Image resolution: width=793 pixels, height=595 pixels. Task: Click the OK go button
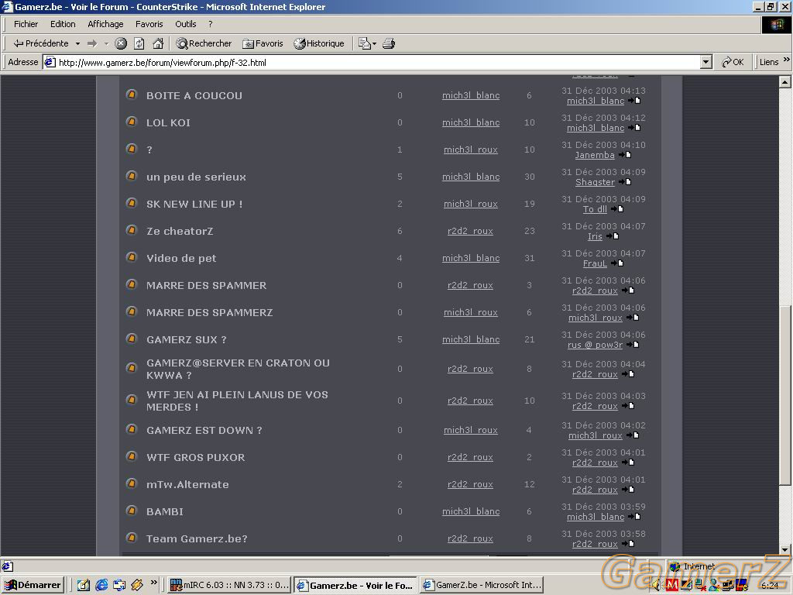(733, 62)
